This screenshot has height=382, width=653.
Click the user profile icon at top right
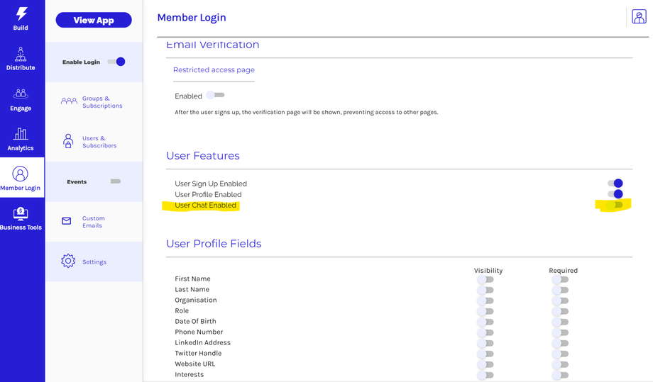[x=638, y=16]
